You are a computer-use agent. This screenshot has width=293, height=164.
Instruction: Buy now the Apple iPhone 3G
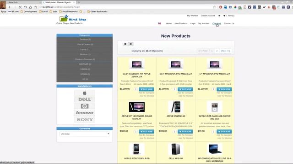185,132
